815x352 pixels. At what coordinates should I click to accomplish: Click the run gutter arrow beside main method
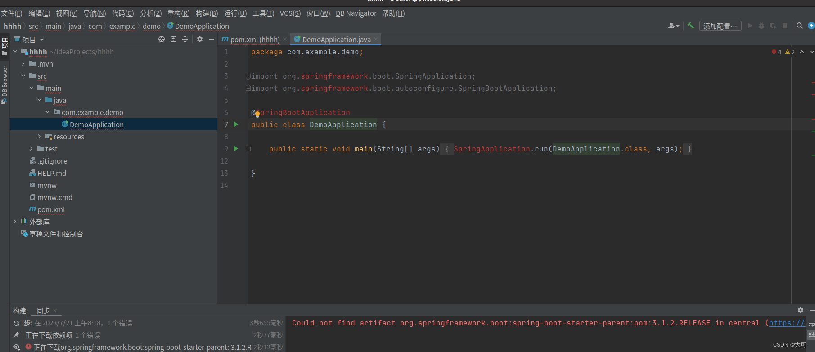coord(236,149)
